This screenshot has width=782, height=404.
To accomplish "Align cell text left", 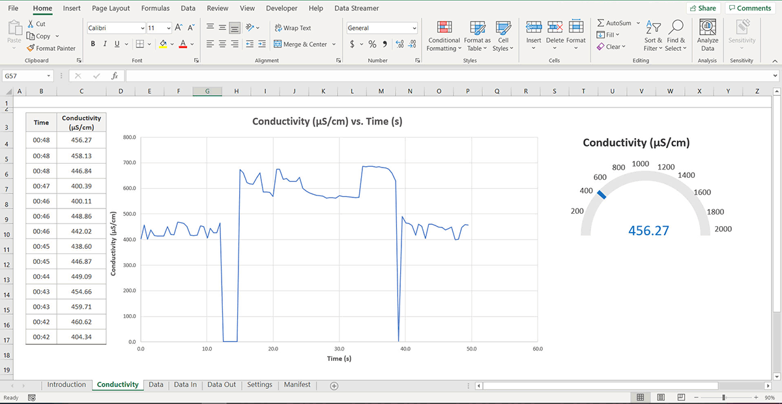I will [210, 44].
